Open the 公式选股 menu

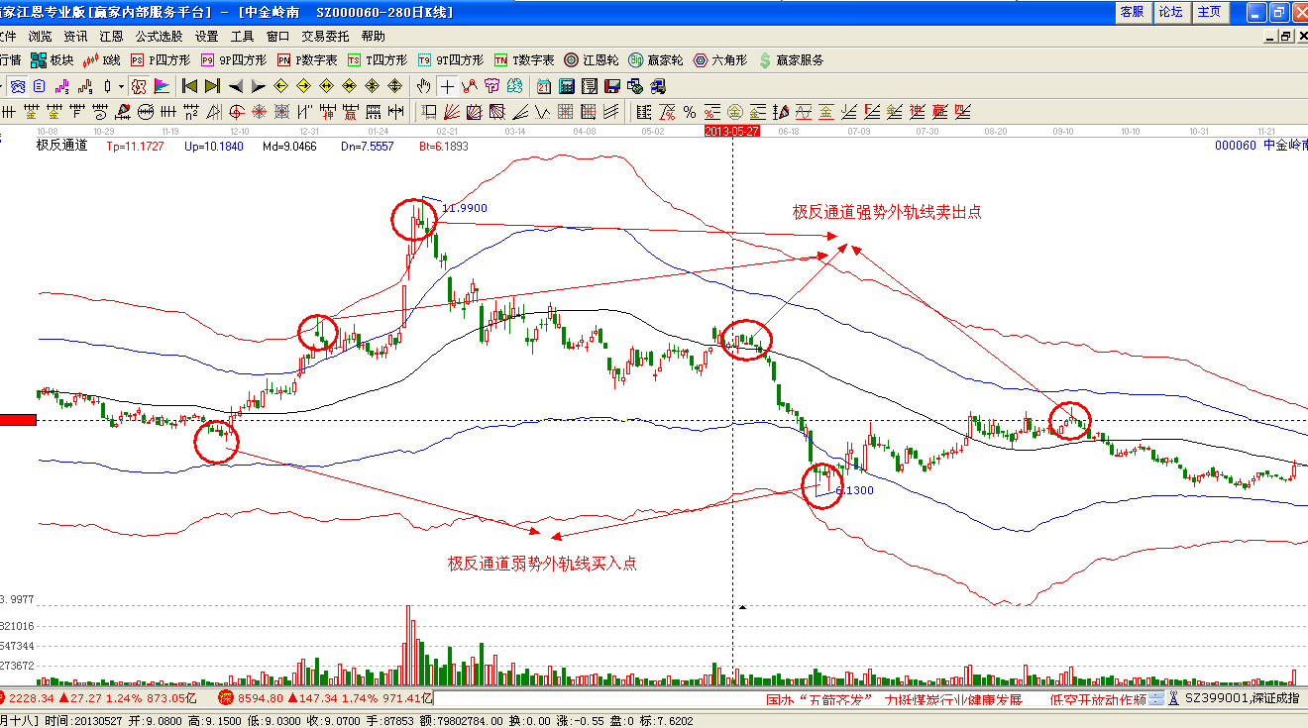[x=159, y=37]
